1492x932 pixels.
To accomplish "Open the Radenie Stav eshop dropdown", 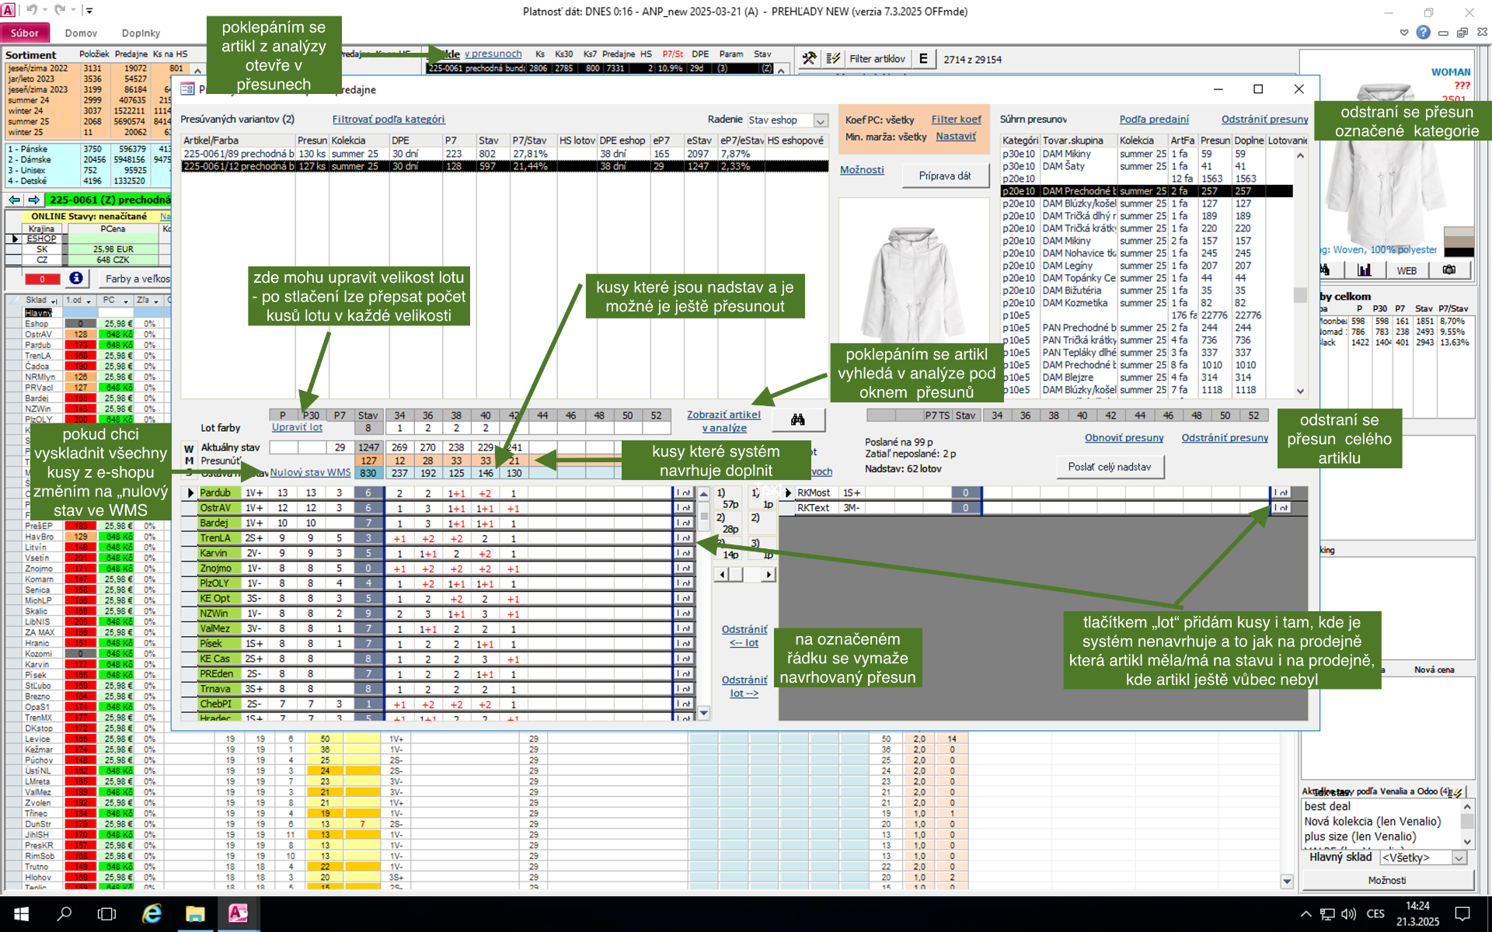I will pyautogui.click(x=821, y=120).
